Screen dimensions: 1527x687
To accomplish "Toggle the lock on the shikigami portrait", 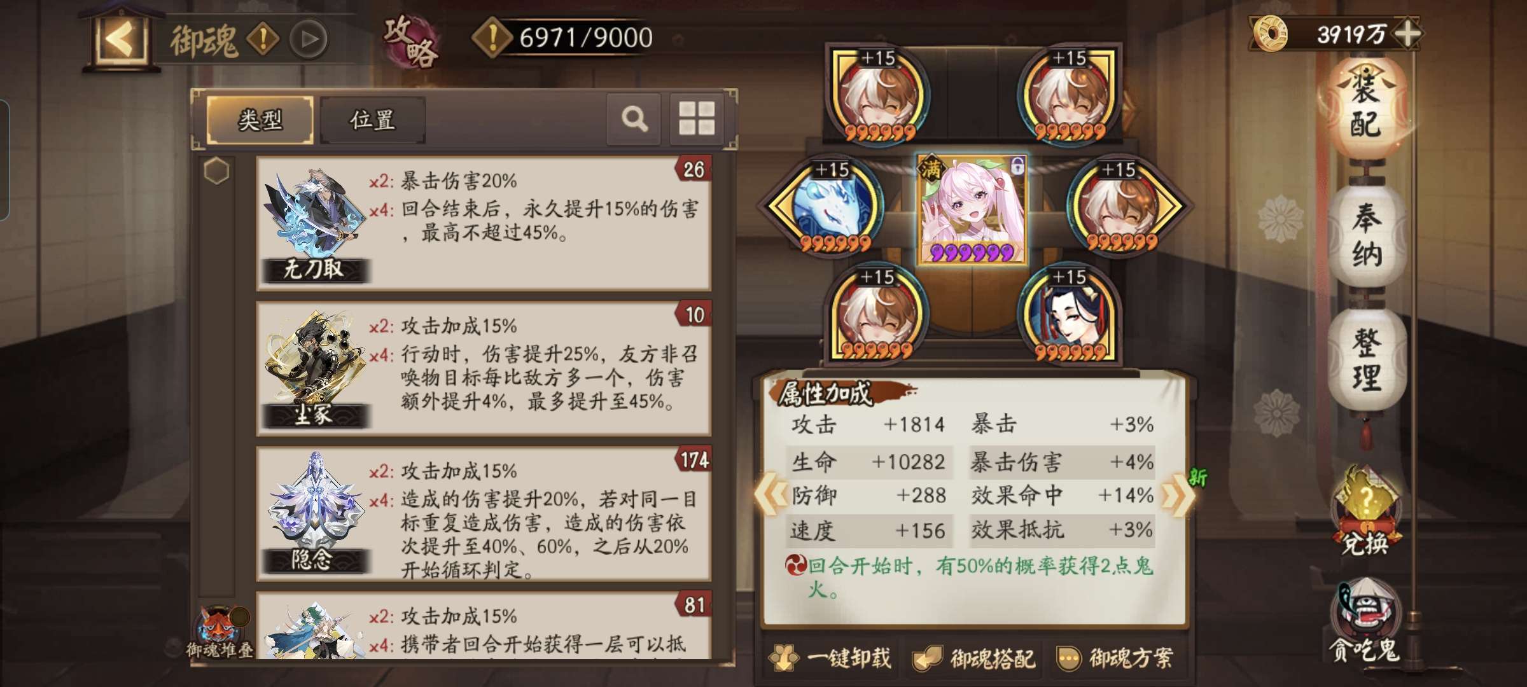I will (1017, 167).
